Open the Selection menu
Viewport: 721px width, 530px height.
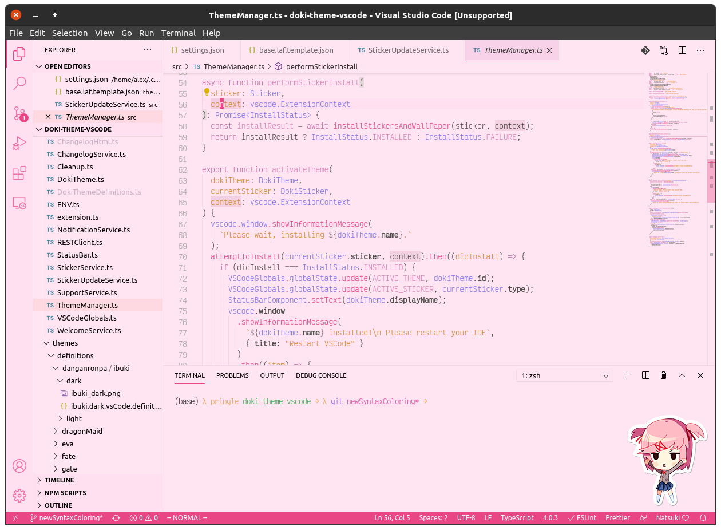pos(70,33)
